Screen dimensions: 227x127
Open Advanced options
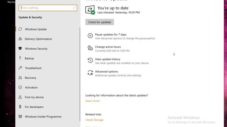pos(106,72)
